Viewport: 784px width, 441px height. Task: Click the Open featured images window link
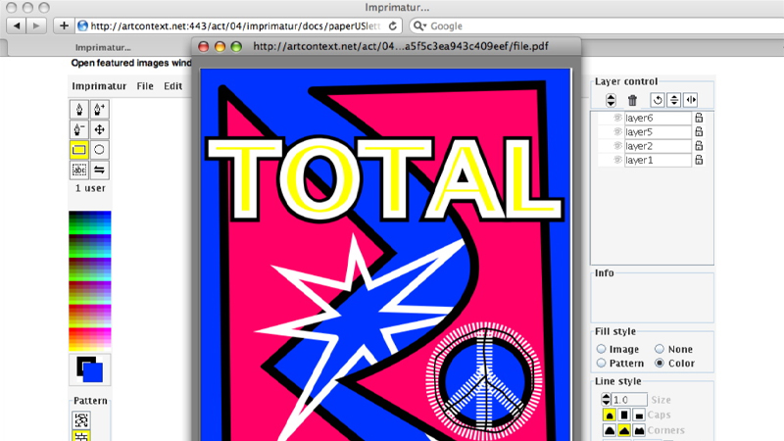[131, 63]
